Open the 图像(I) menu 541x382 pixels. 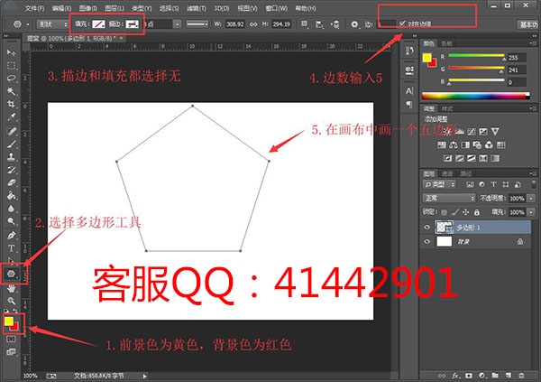(x=88, y=8)
